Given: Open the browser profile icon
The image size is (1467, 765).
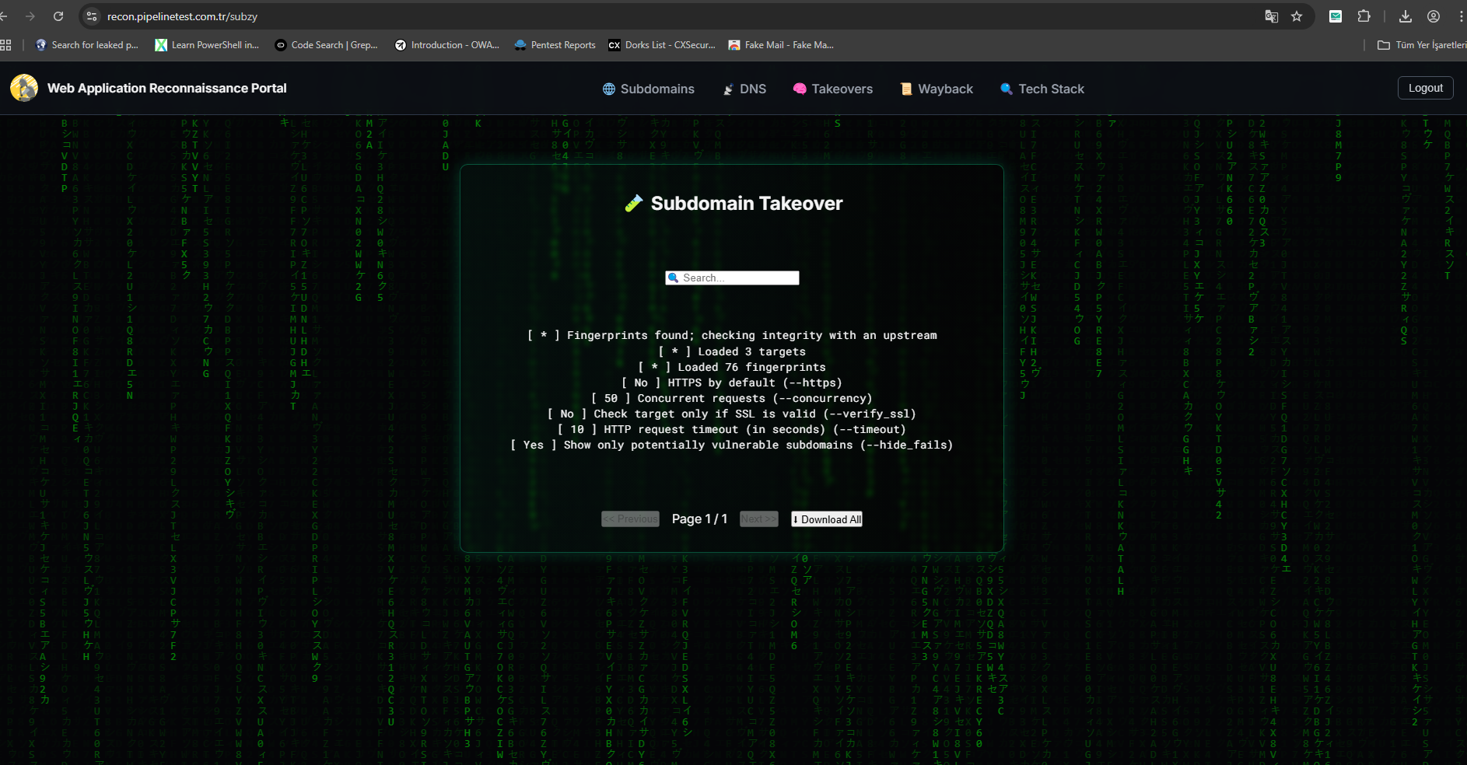Looking at the screenshot, I should [1434, 16].
